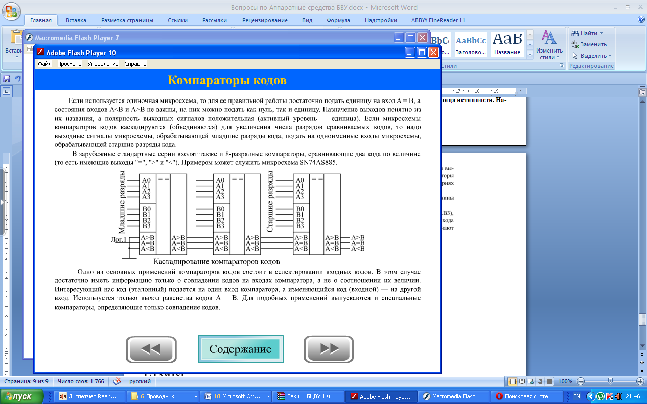Open the Styles group dialog launcher

coord(561,66)
